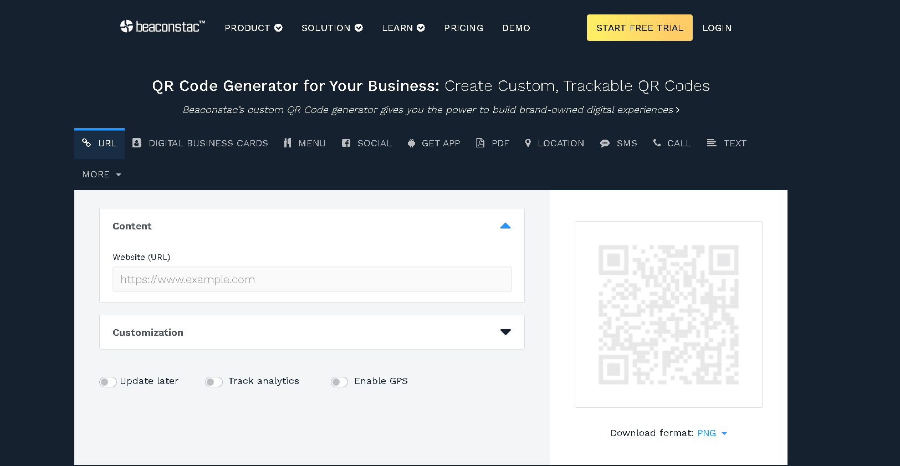Click the contact card icon for Digital Business Cards
This screenshot has width=900, height=466.
(x=137, y=143)
